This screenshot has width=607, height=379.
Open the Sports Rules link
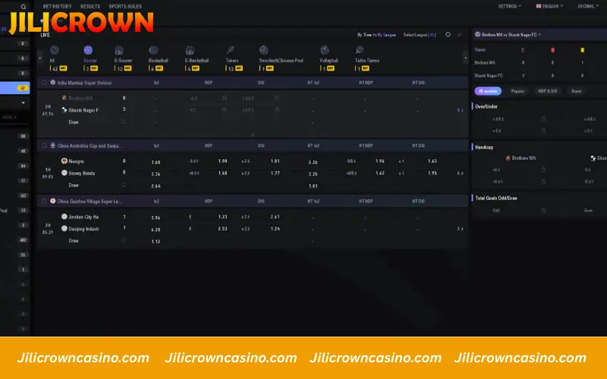[125, 6]
